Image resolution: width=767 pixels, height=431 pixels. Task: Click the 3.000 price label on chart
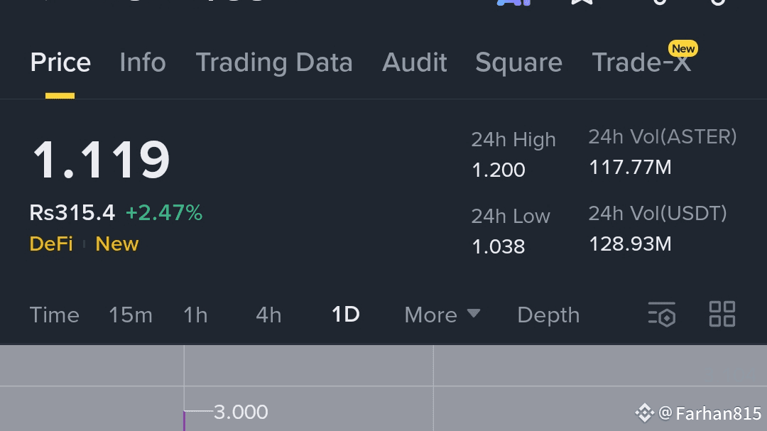point(241,412)
